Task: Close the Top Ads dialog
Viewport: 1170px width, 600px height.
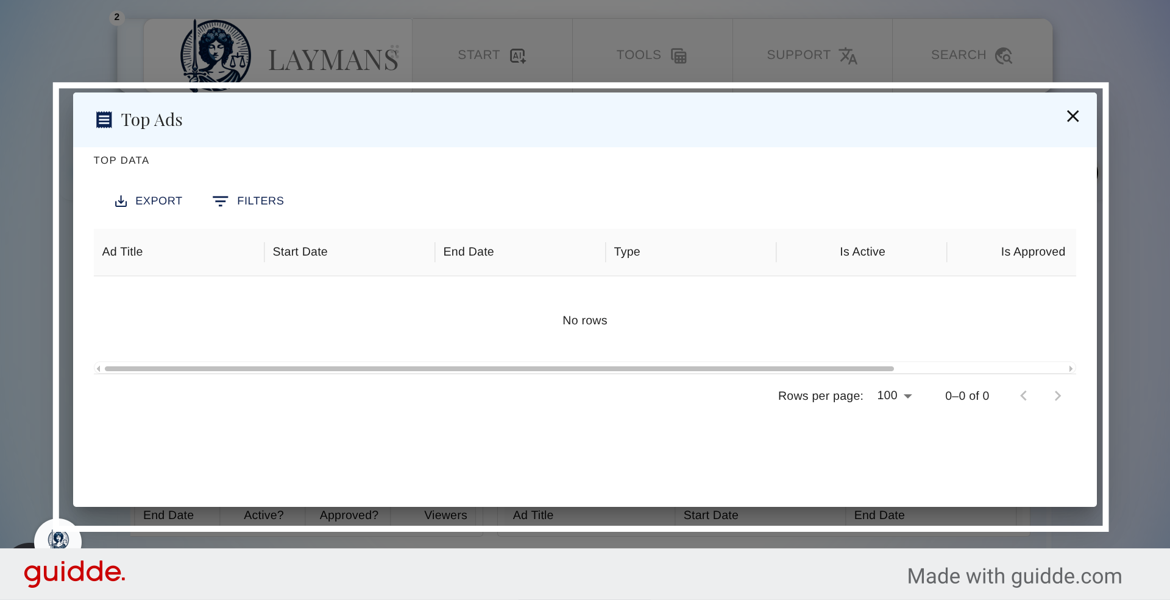Action: [x=1072, y=116]
